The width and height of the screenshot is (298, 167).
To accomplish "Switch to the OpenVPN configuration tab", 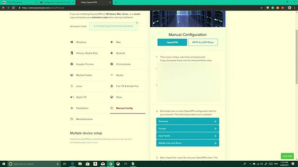I will coord(172,42).
